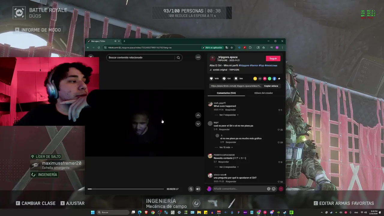Click the video progress bar
384x216 pixels.
[126, 189]
